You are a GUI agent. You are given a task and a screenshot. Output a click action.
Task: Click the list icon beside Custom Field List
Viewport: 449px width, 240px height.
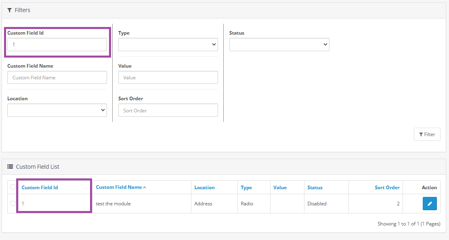coord(10,167)
